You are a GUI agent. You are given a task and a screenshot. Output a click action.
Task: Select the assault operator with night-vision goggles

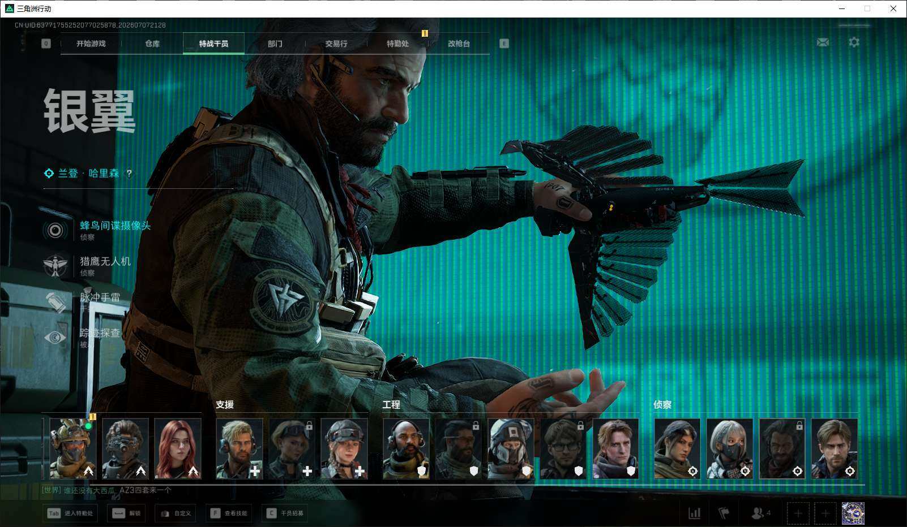click(x=125, y=449)
